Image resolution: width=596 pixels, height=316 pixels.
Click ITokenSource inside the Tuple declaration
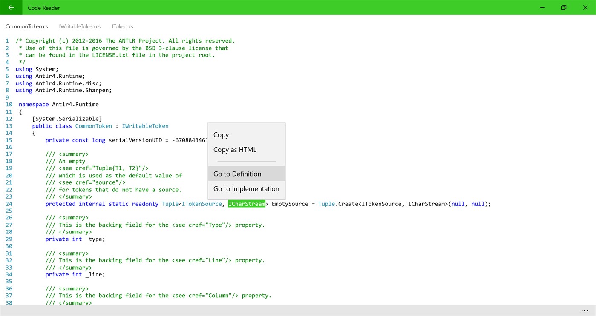tap(202, 204)
